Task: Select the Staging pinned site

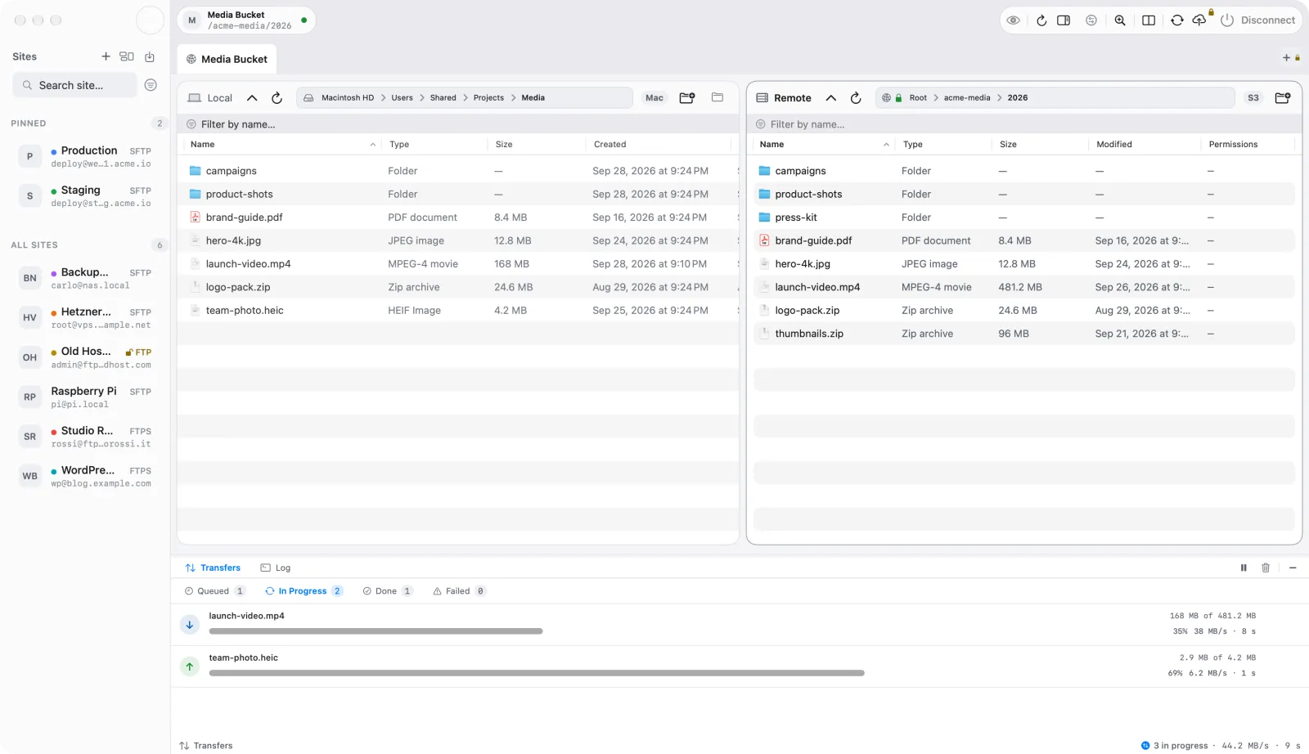Action: point(85,196)
